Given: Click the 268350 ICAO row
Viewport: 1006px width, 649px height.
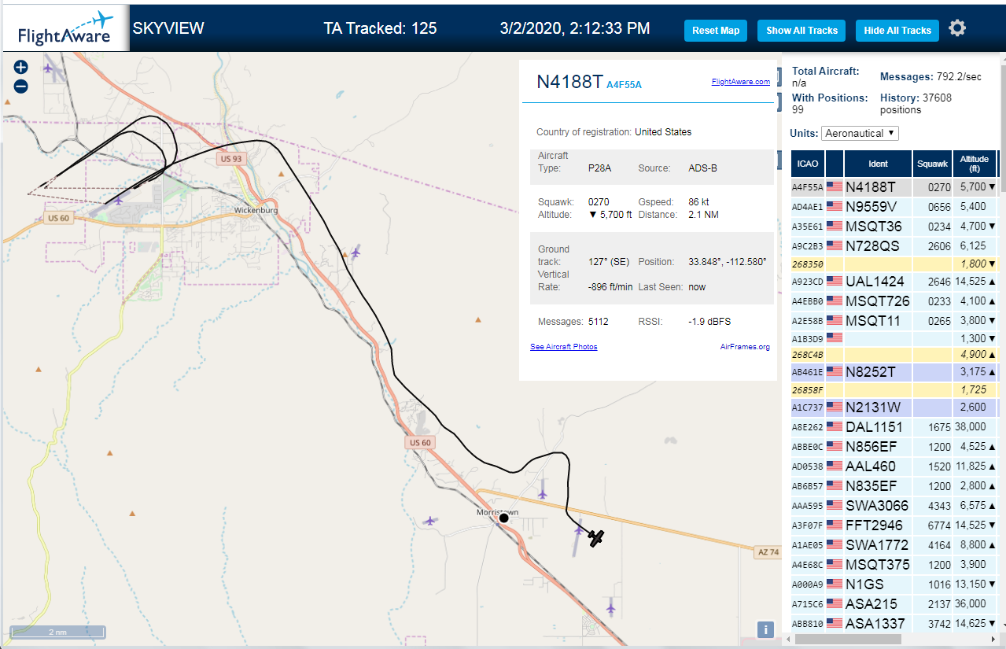Looking at the screenshot, I should (894, 264).
